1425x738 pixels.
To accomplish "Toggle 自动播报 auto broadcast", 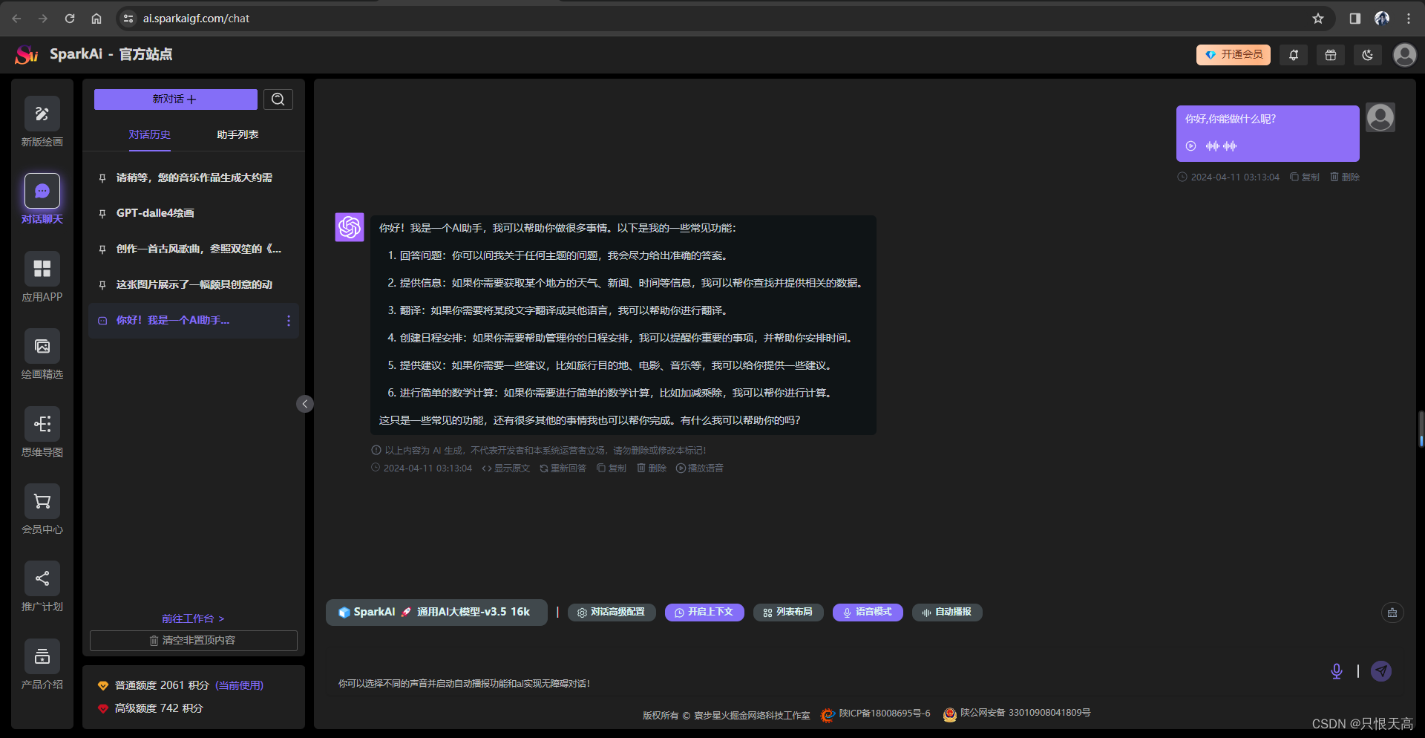I will click(x=947, y=613).
